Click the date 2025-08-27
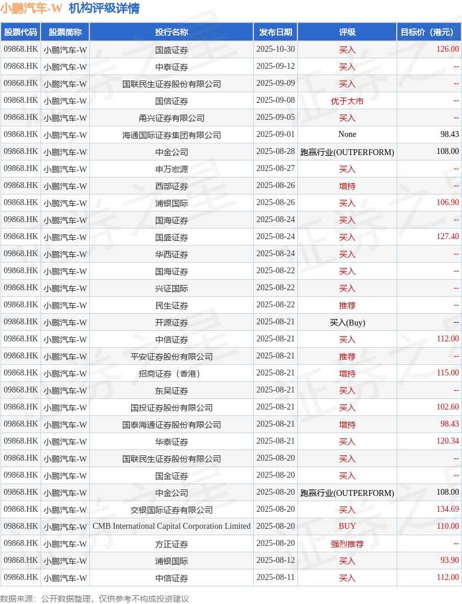This screenshot has width=462, height=604. pyautogui.click(x=276, y=169)
